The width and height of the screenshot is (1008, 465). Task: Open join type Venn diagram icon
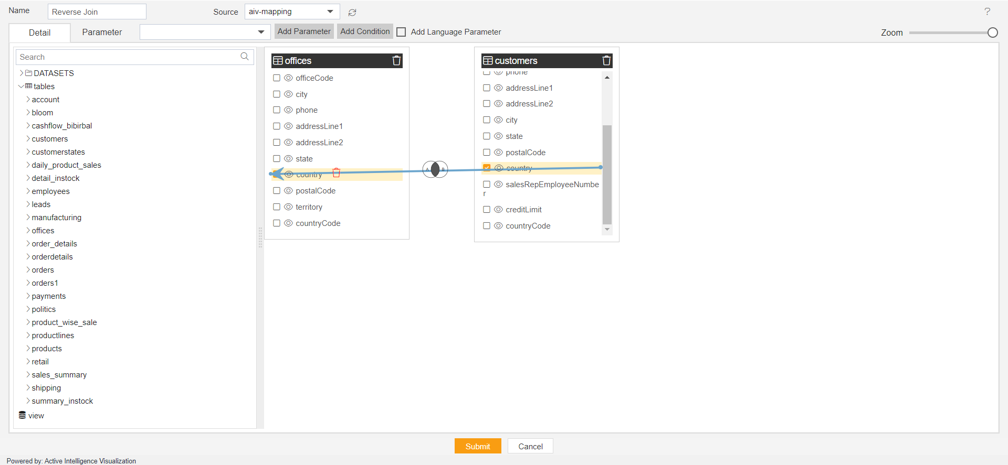tap(435, 169)
